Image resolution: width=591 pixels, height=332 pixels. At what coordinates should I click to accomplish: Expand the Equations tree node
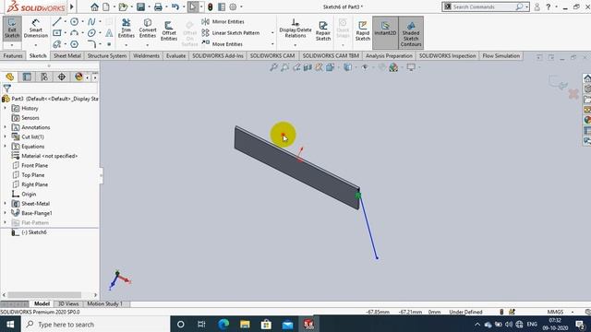coord(5,146)
